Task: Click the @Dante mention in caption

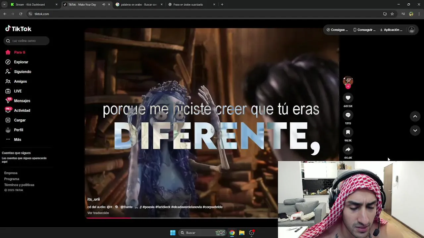Action: click(x=126, y=207)
